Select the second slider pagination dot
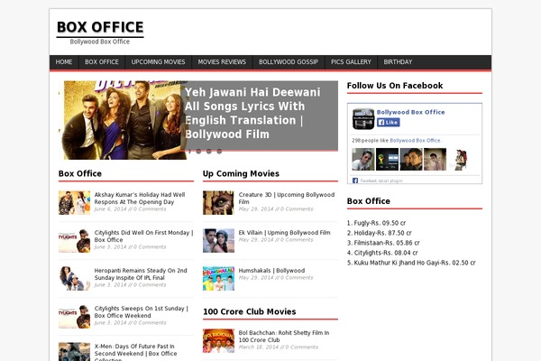This screenshot has height=361, width=541. (x=198, y=152)
